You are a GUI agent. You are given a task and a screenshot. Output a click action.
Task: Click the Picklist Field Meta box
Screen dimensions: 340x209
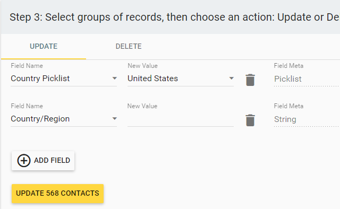(307, 79)
